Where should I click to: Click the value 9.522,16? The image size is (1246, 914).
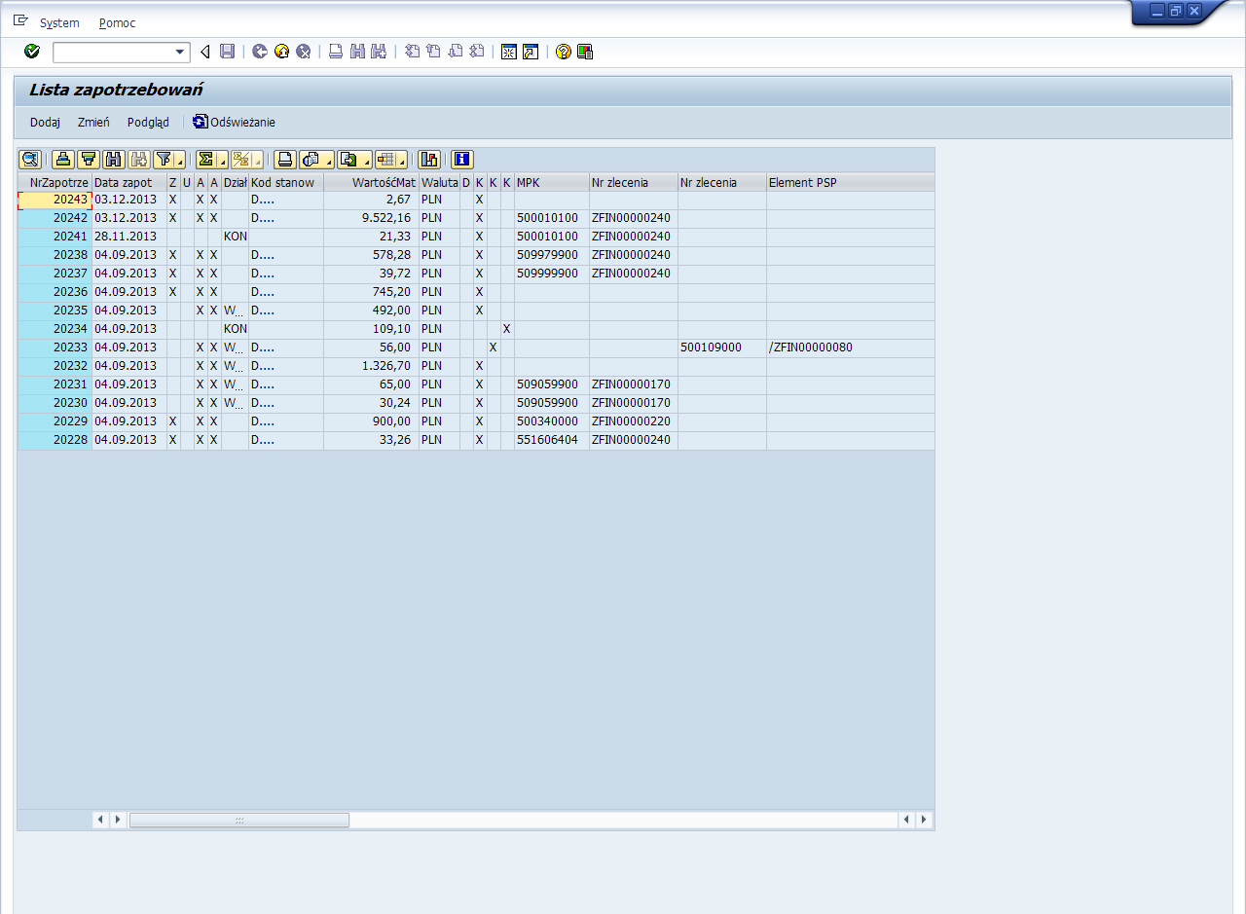385,218
